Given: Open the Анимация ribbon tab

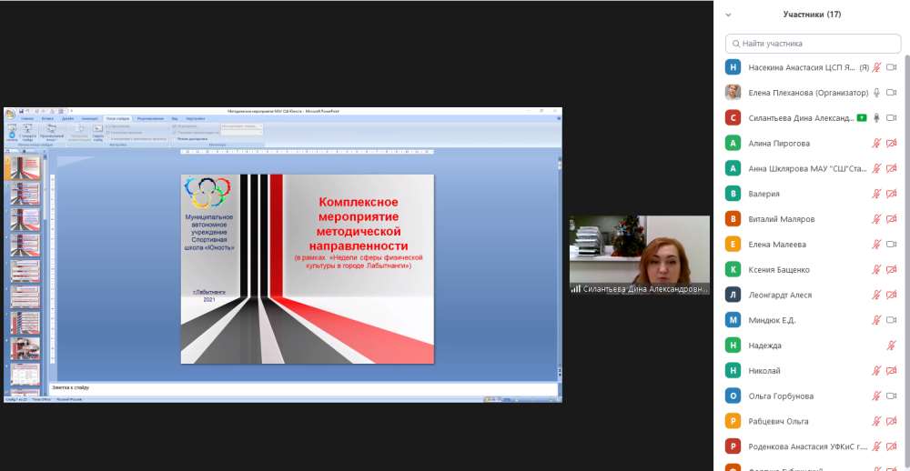Looking at the screenshot, I should pyautogui.click(x=89, y=118).
